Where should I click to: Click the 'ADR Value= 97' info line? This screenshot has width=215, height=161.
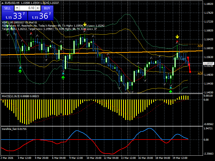coord(53,26)
